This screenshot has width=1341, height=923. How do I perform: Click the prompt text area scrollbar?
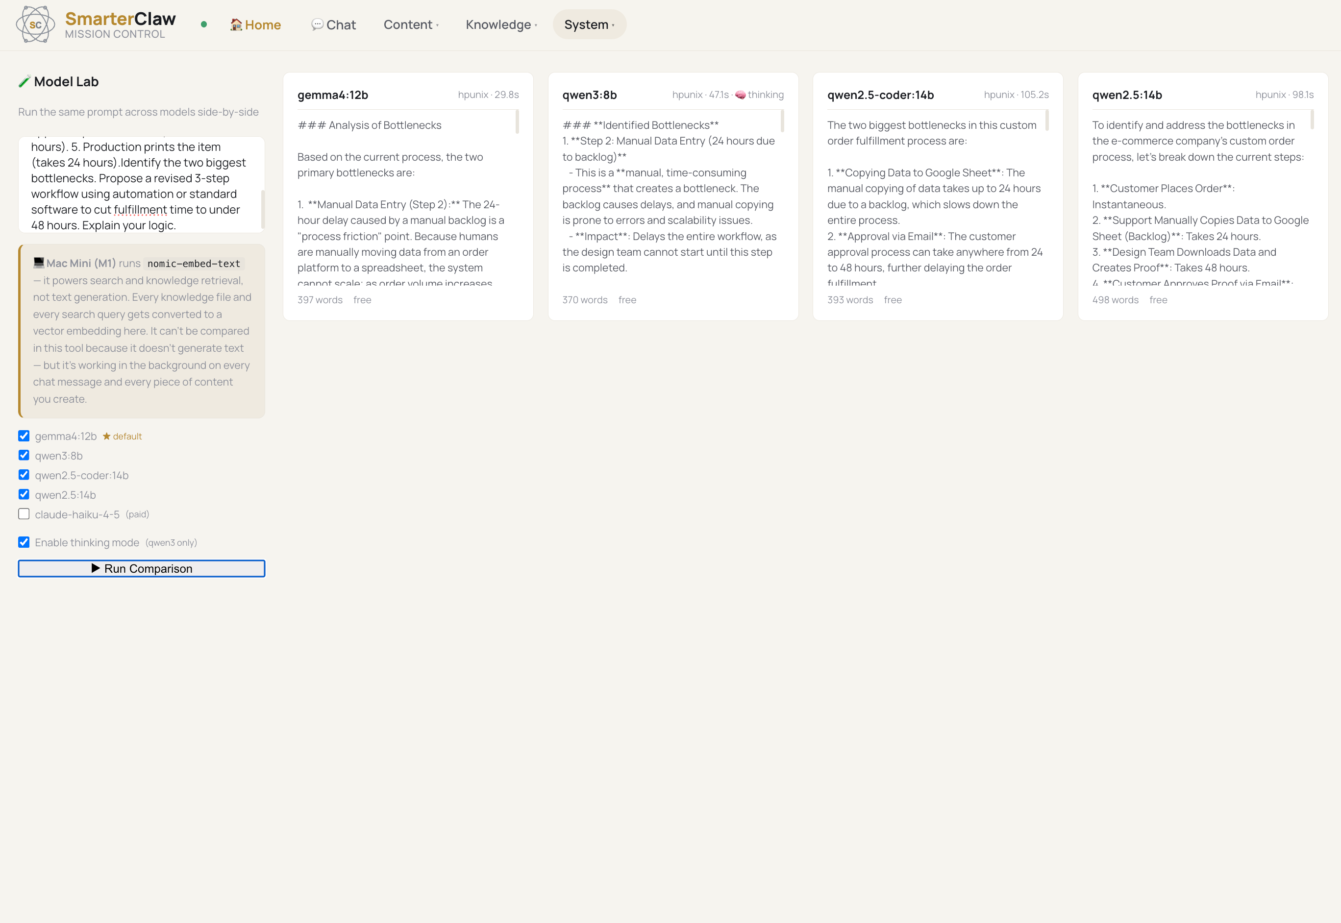coord(263,209)
